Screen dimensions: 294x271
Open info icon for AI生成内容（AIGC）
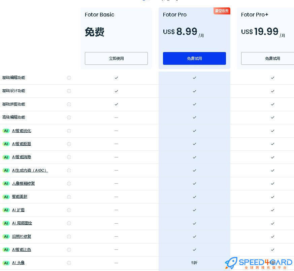[69, 170]
